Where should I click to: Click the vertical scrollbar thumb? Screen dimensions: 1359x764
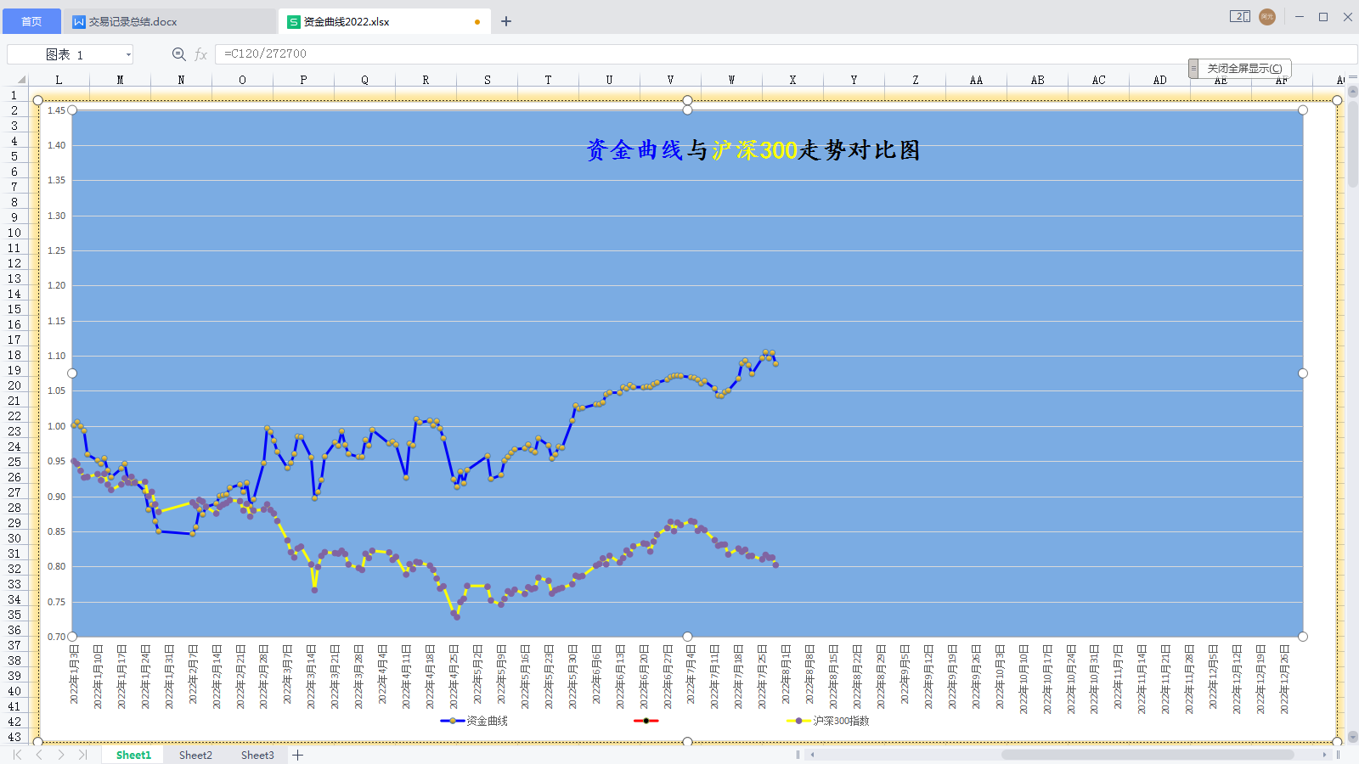tap(1352, 144)
